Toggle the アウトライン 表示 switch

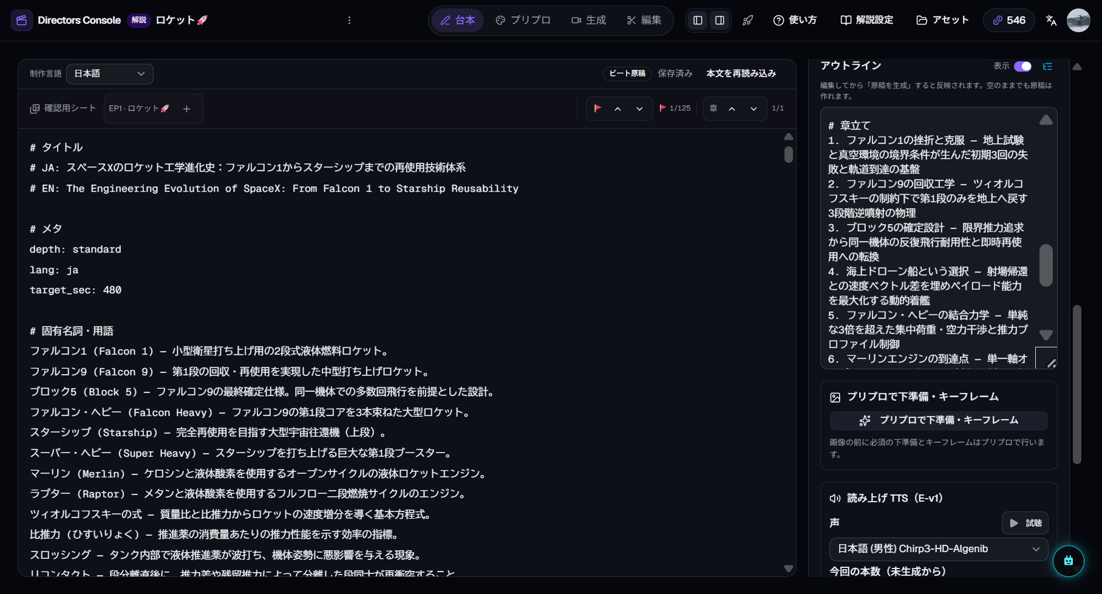pyautogui.click(x=1022, y=66)
